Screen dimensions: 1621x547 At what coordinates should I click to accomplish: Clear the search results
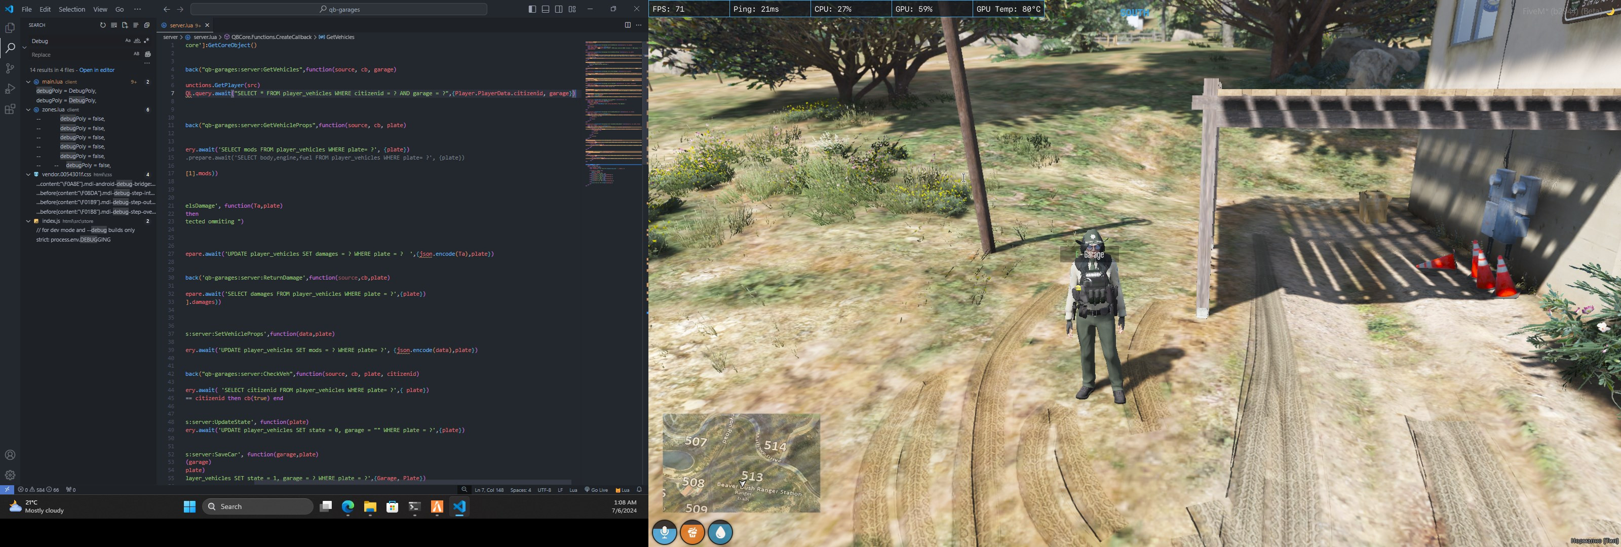(114, 25)
